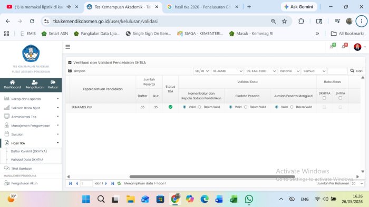
Task: Open Chrome three-dot menu
Action: pos(362,22)
